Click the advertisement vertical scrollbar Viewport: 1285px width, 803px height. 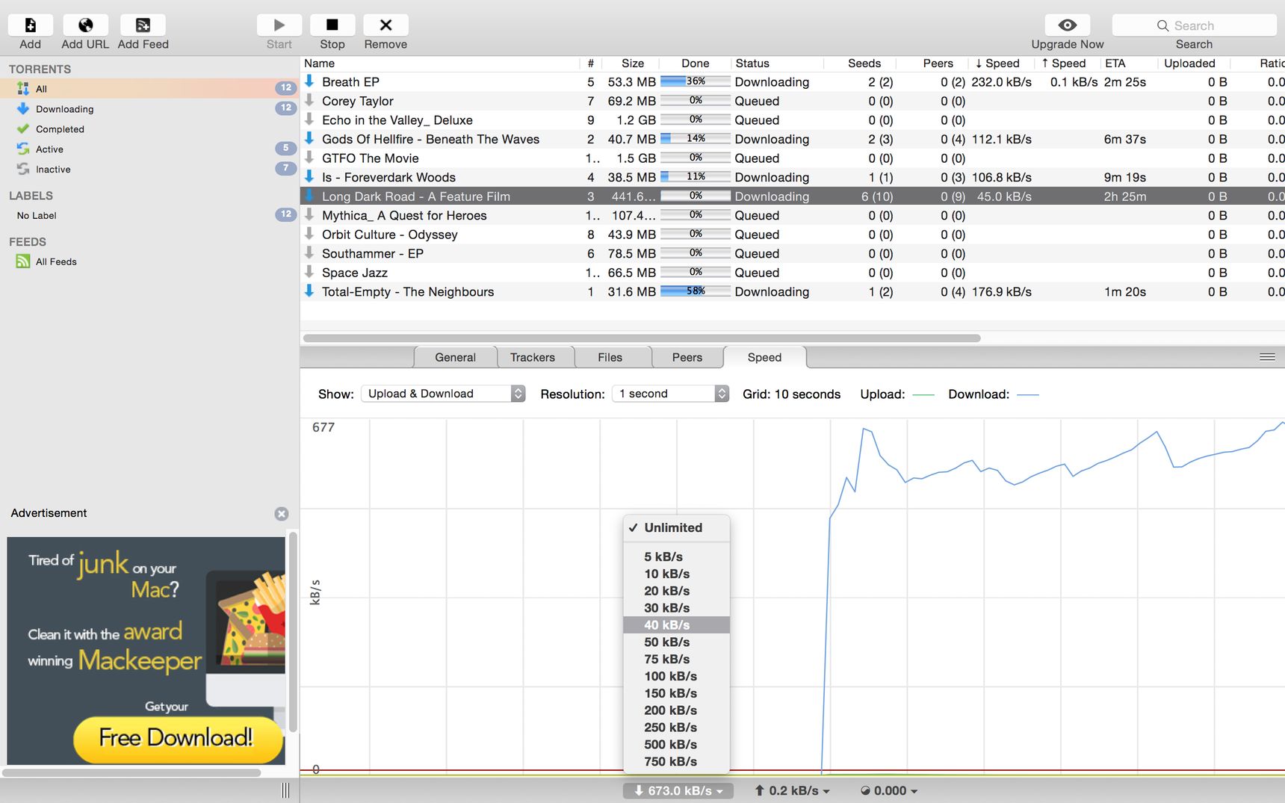[x=294, y=632]
